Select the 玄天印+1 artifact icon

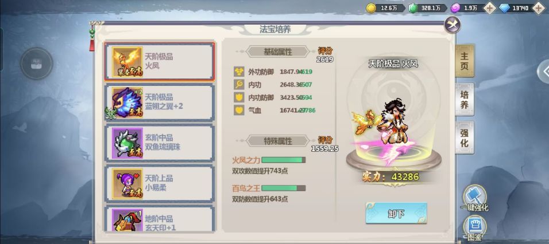127,221
